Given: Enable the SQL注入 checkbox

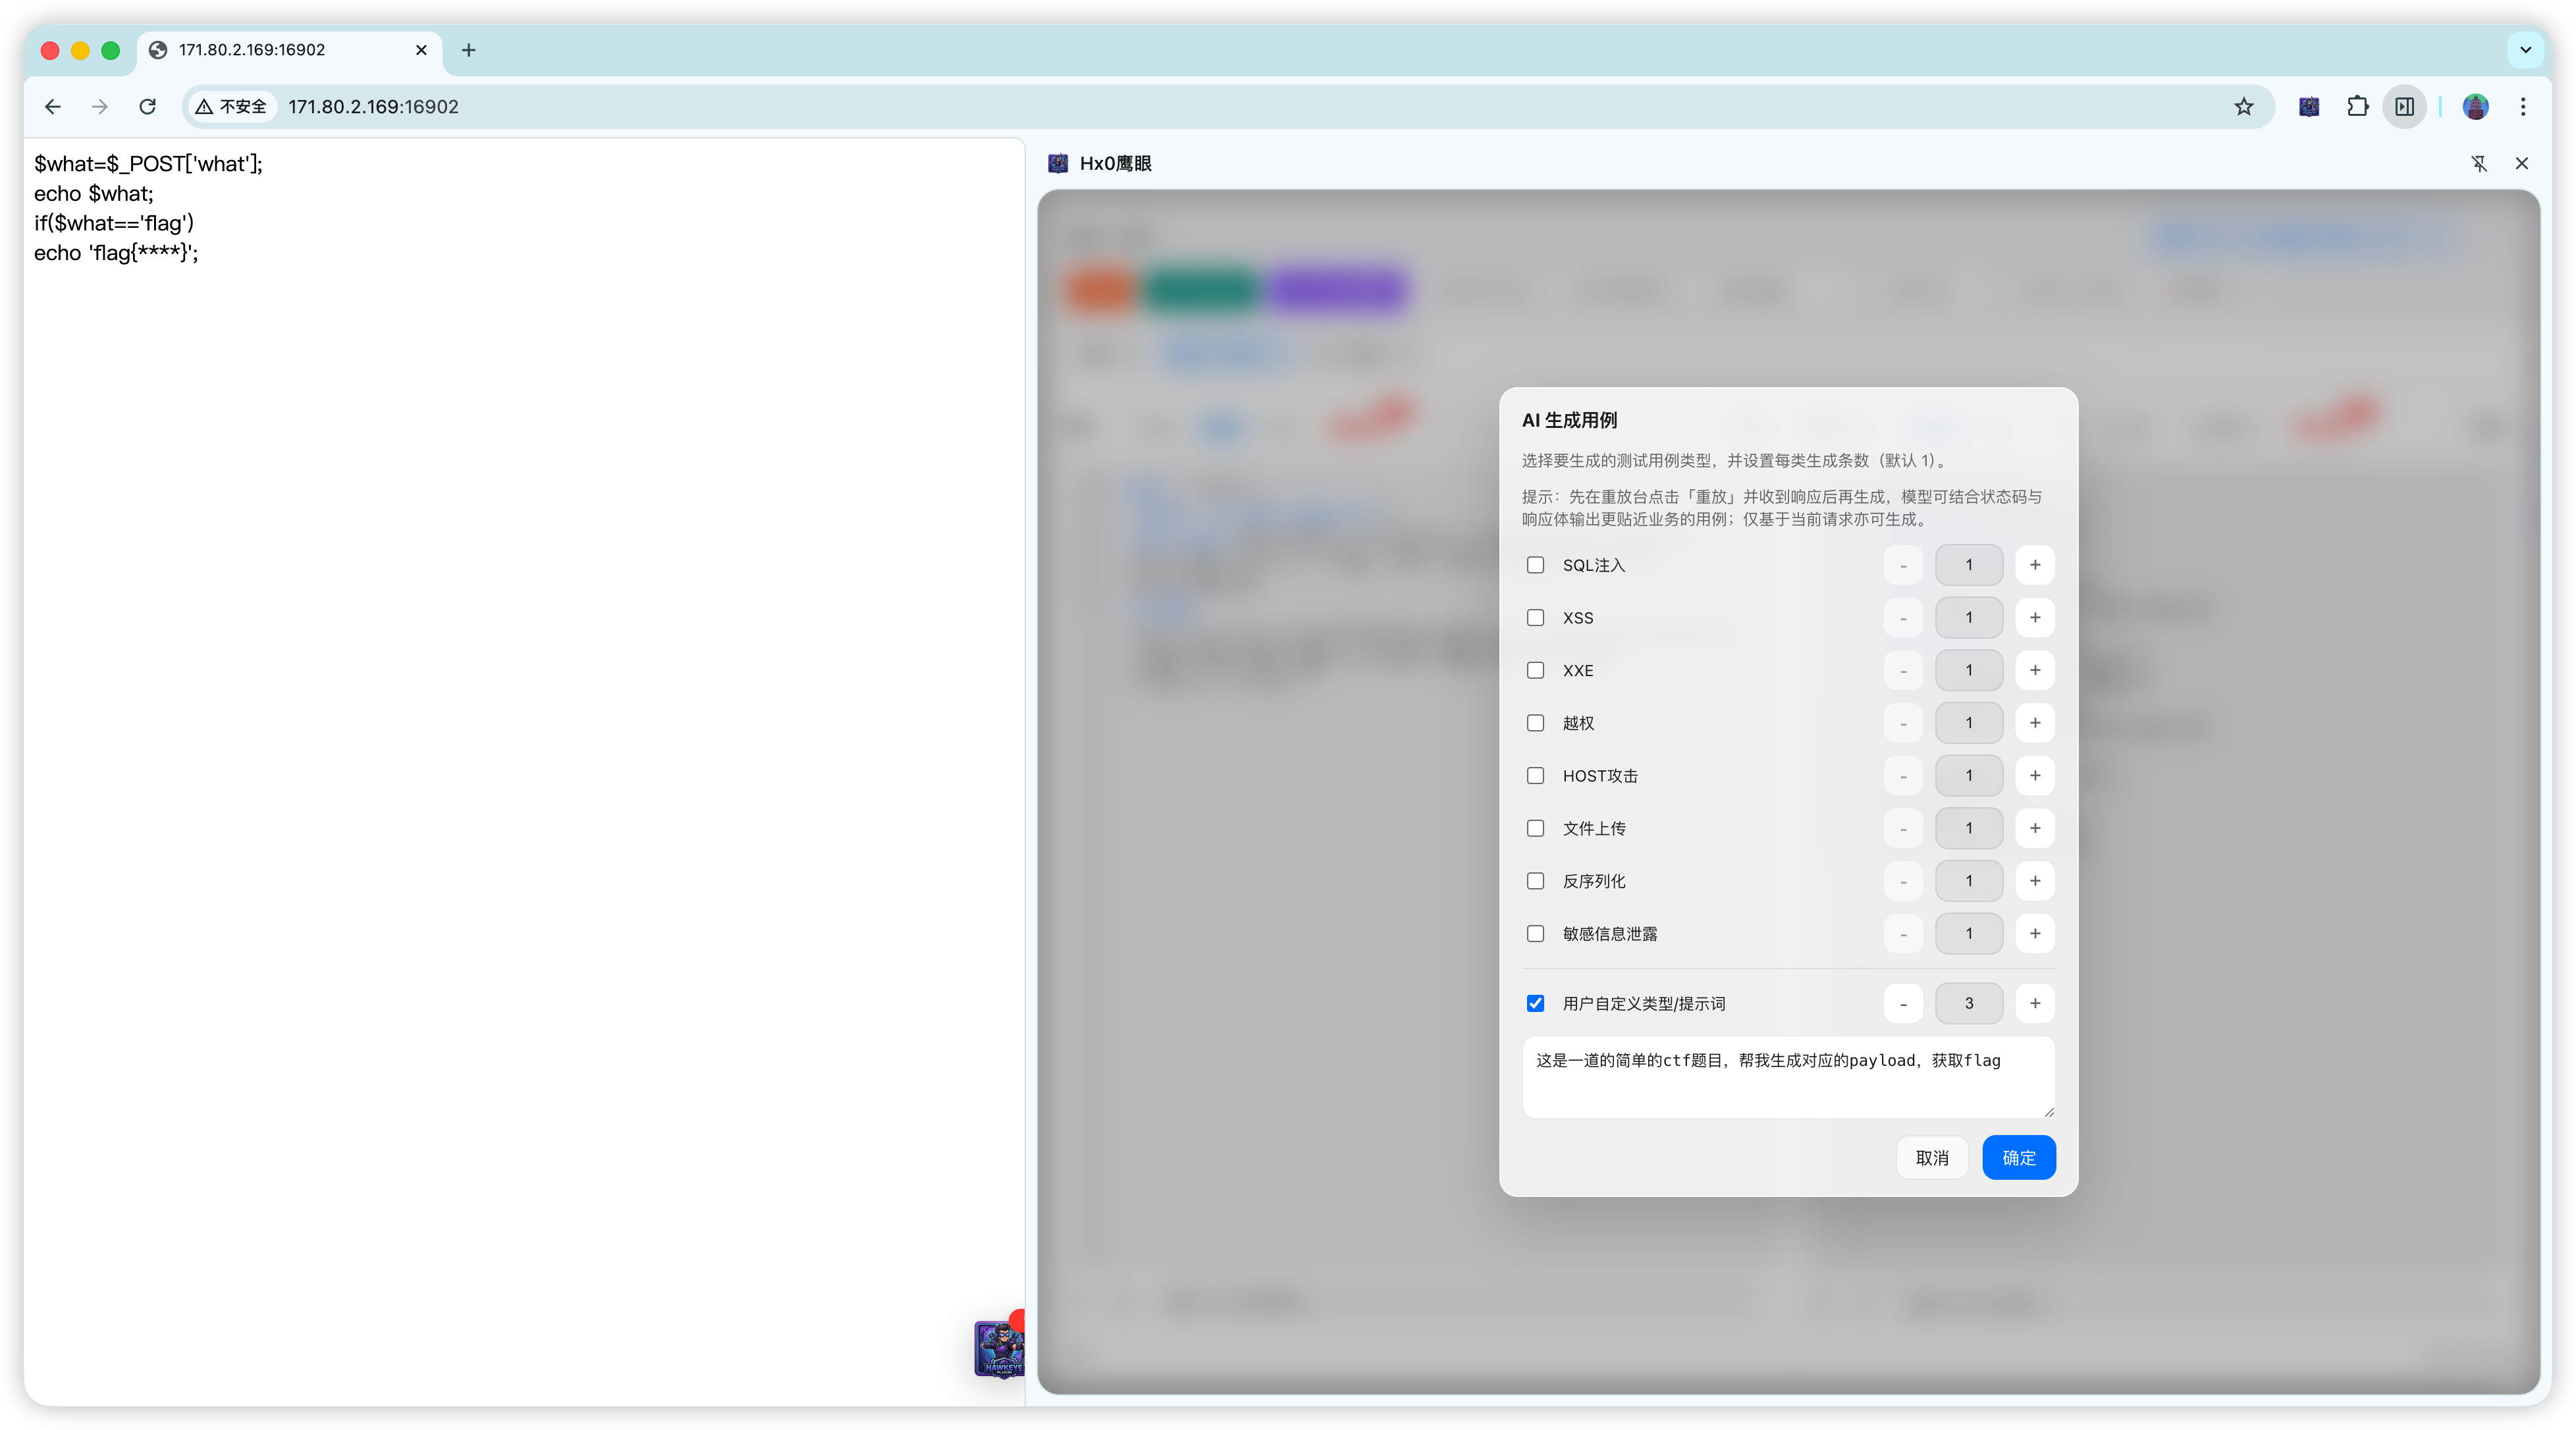Looking at the screenshot, I should (1535, 565).
